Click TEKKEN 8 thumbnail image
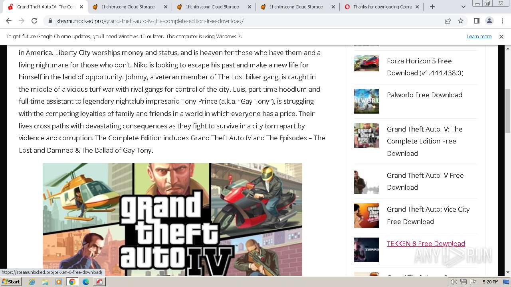 366,250
